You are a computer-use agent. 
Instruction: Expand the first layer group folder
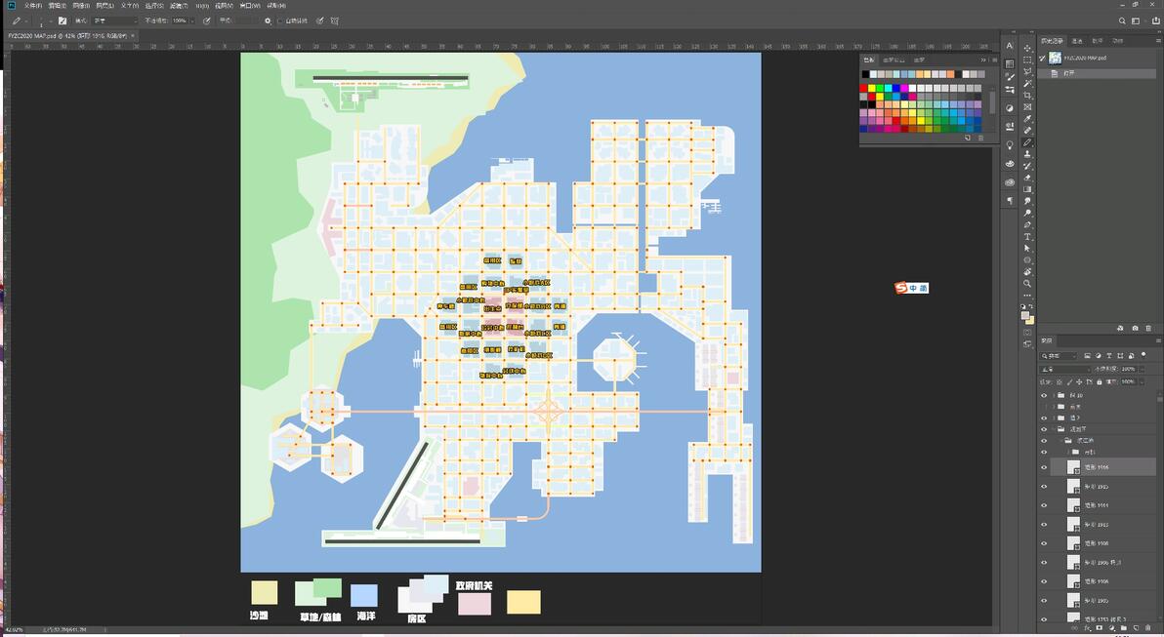(x=1053, y=395)
